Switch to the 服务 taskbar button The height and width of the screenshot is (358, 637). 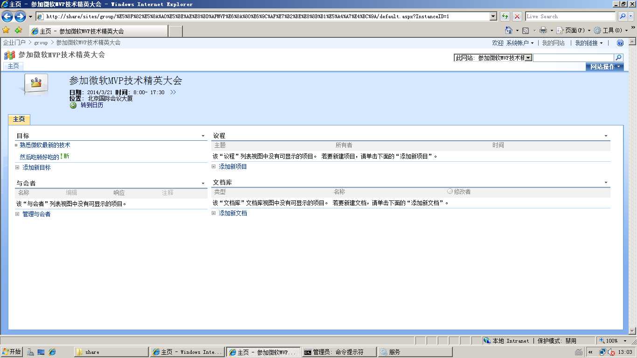point(415,352)
